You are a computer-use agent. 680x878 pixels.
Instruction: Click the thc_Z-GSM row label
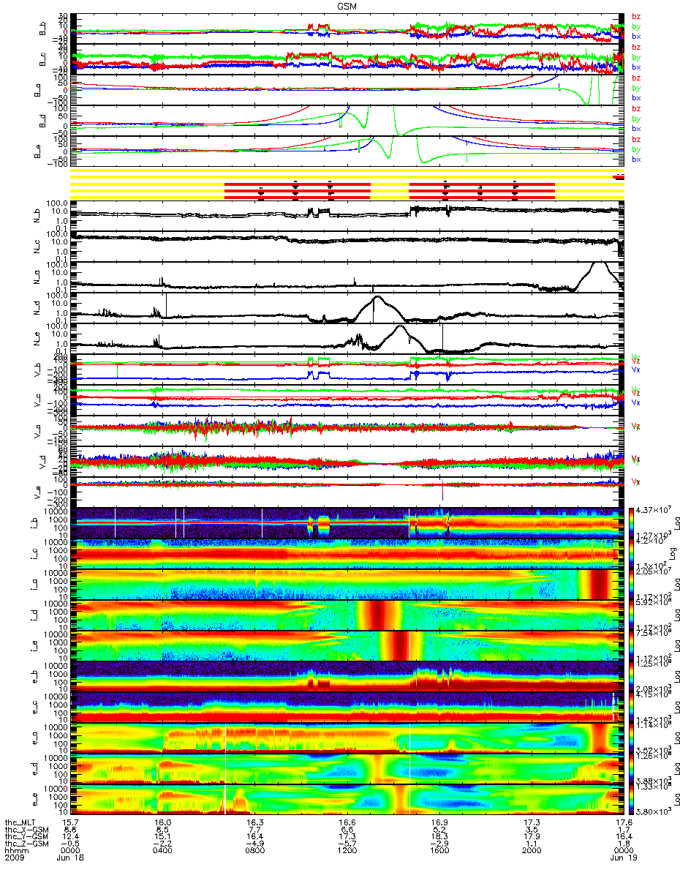click(x=27, y=844)
